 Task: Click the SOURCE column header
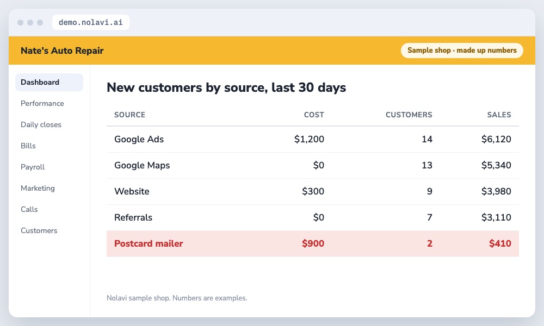tap(130, 115)
